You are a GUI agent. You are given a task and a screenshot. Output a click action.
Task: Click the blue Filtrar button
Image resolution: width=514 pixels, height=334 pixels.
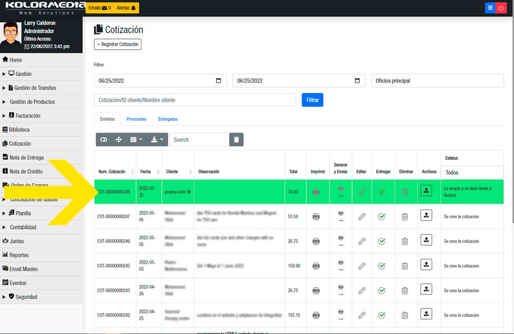313,100
